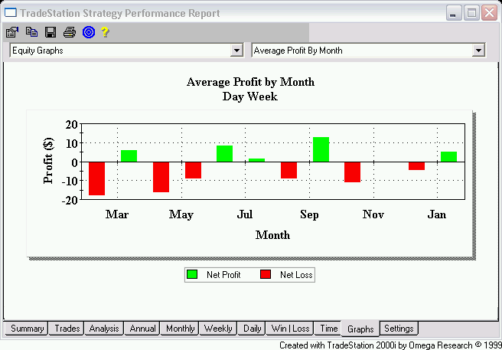Click the red bar left of Nov
Viewport: 502px width, 350px height.
click(352, 172)
